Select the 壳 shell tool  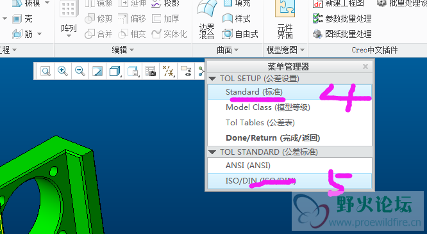tap(22, 19)
